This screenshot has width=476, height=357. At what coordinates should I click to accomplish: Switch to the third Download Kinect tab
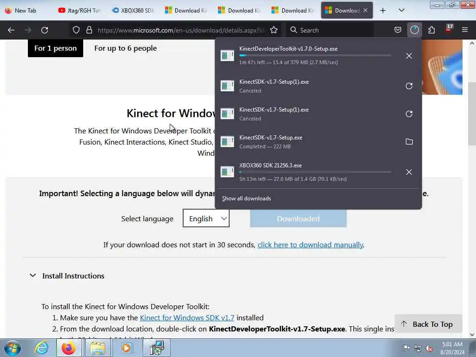coord(293,10)
